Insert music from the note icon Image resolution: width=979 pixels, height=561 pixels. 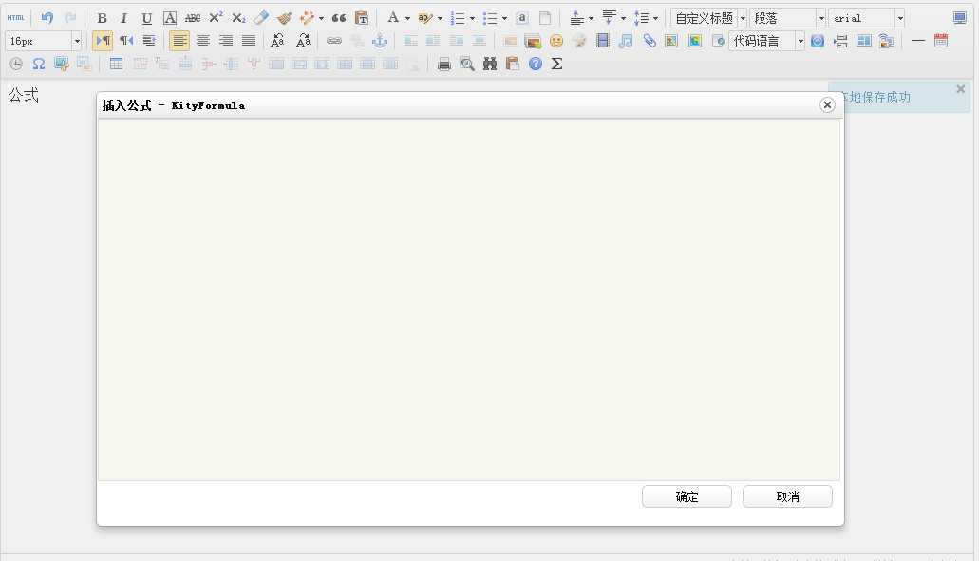pos(626,41)
